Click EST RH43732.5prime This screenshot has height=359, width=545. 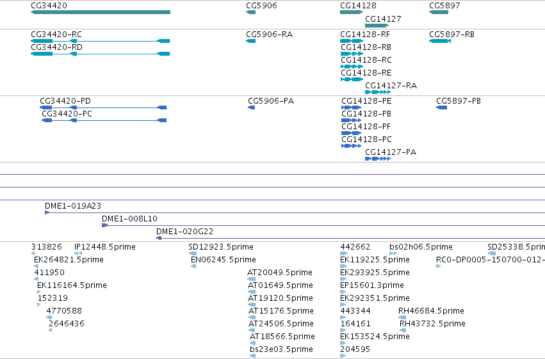click(432, 324)
